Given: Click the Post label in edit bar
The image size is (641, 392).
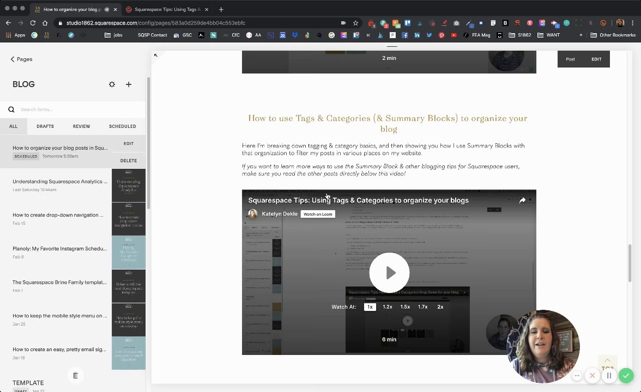Looking at the screenshot, I should [x=570, y=59].
